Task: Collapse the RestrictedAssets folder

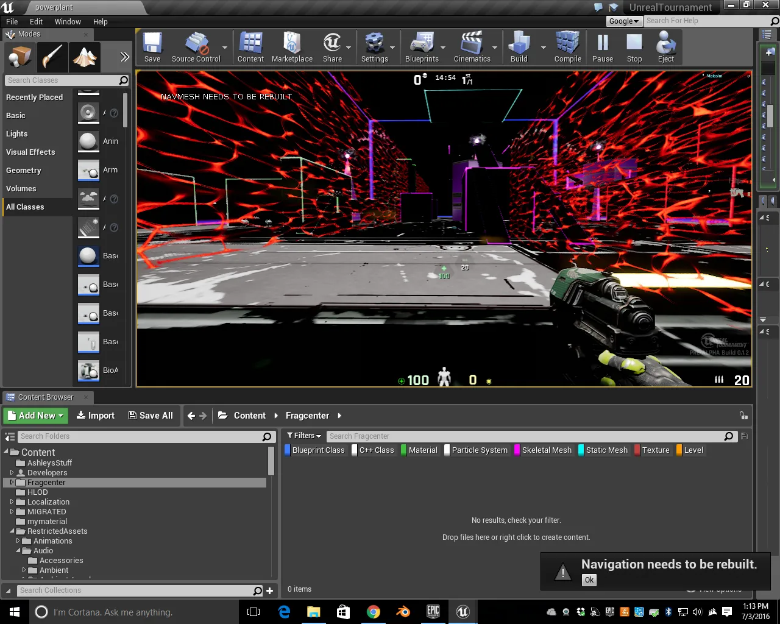Action: point(12,531)
